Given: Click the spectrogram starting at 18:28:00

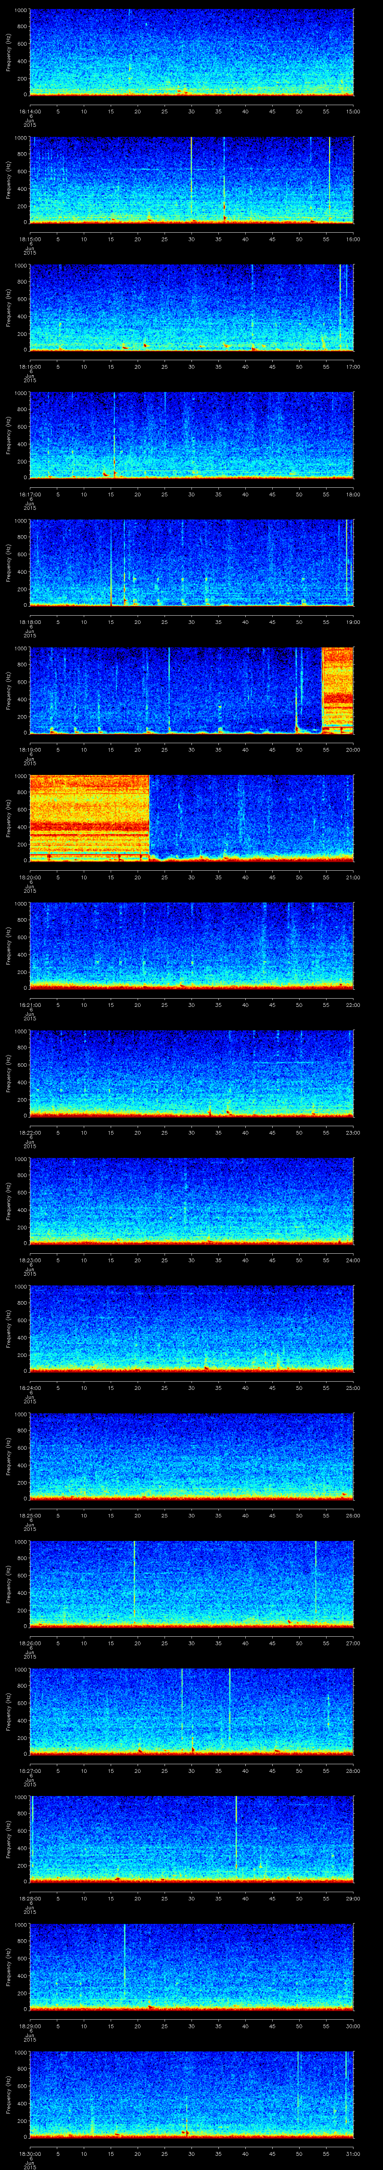Looking at the screenshot, I should point(192,1839).
